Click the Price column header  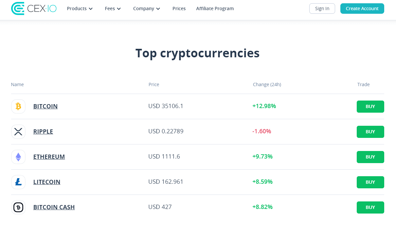[x=154, y=84]
